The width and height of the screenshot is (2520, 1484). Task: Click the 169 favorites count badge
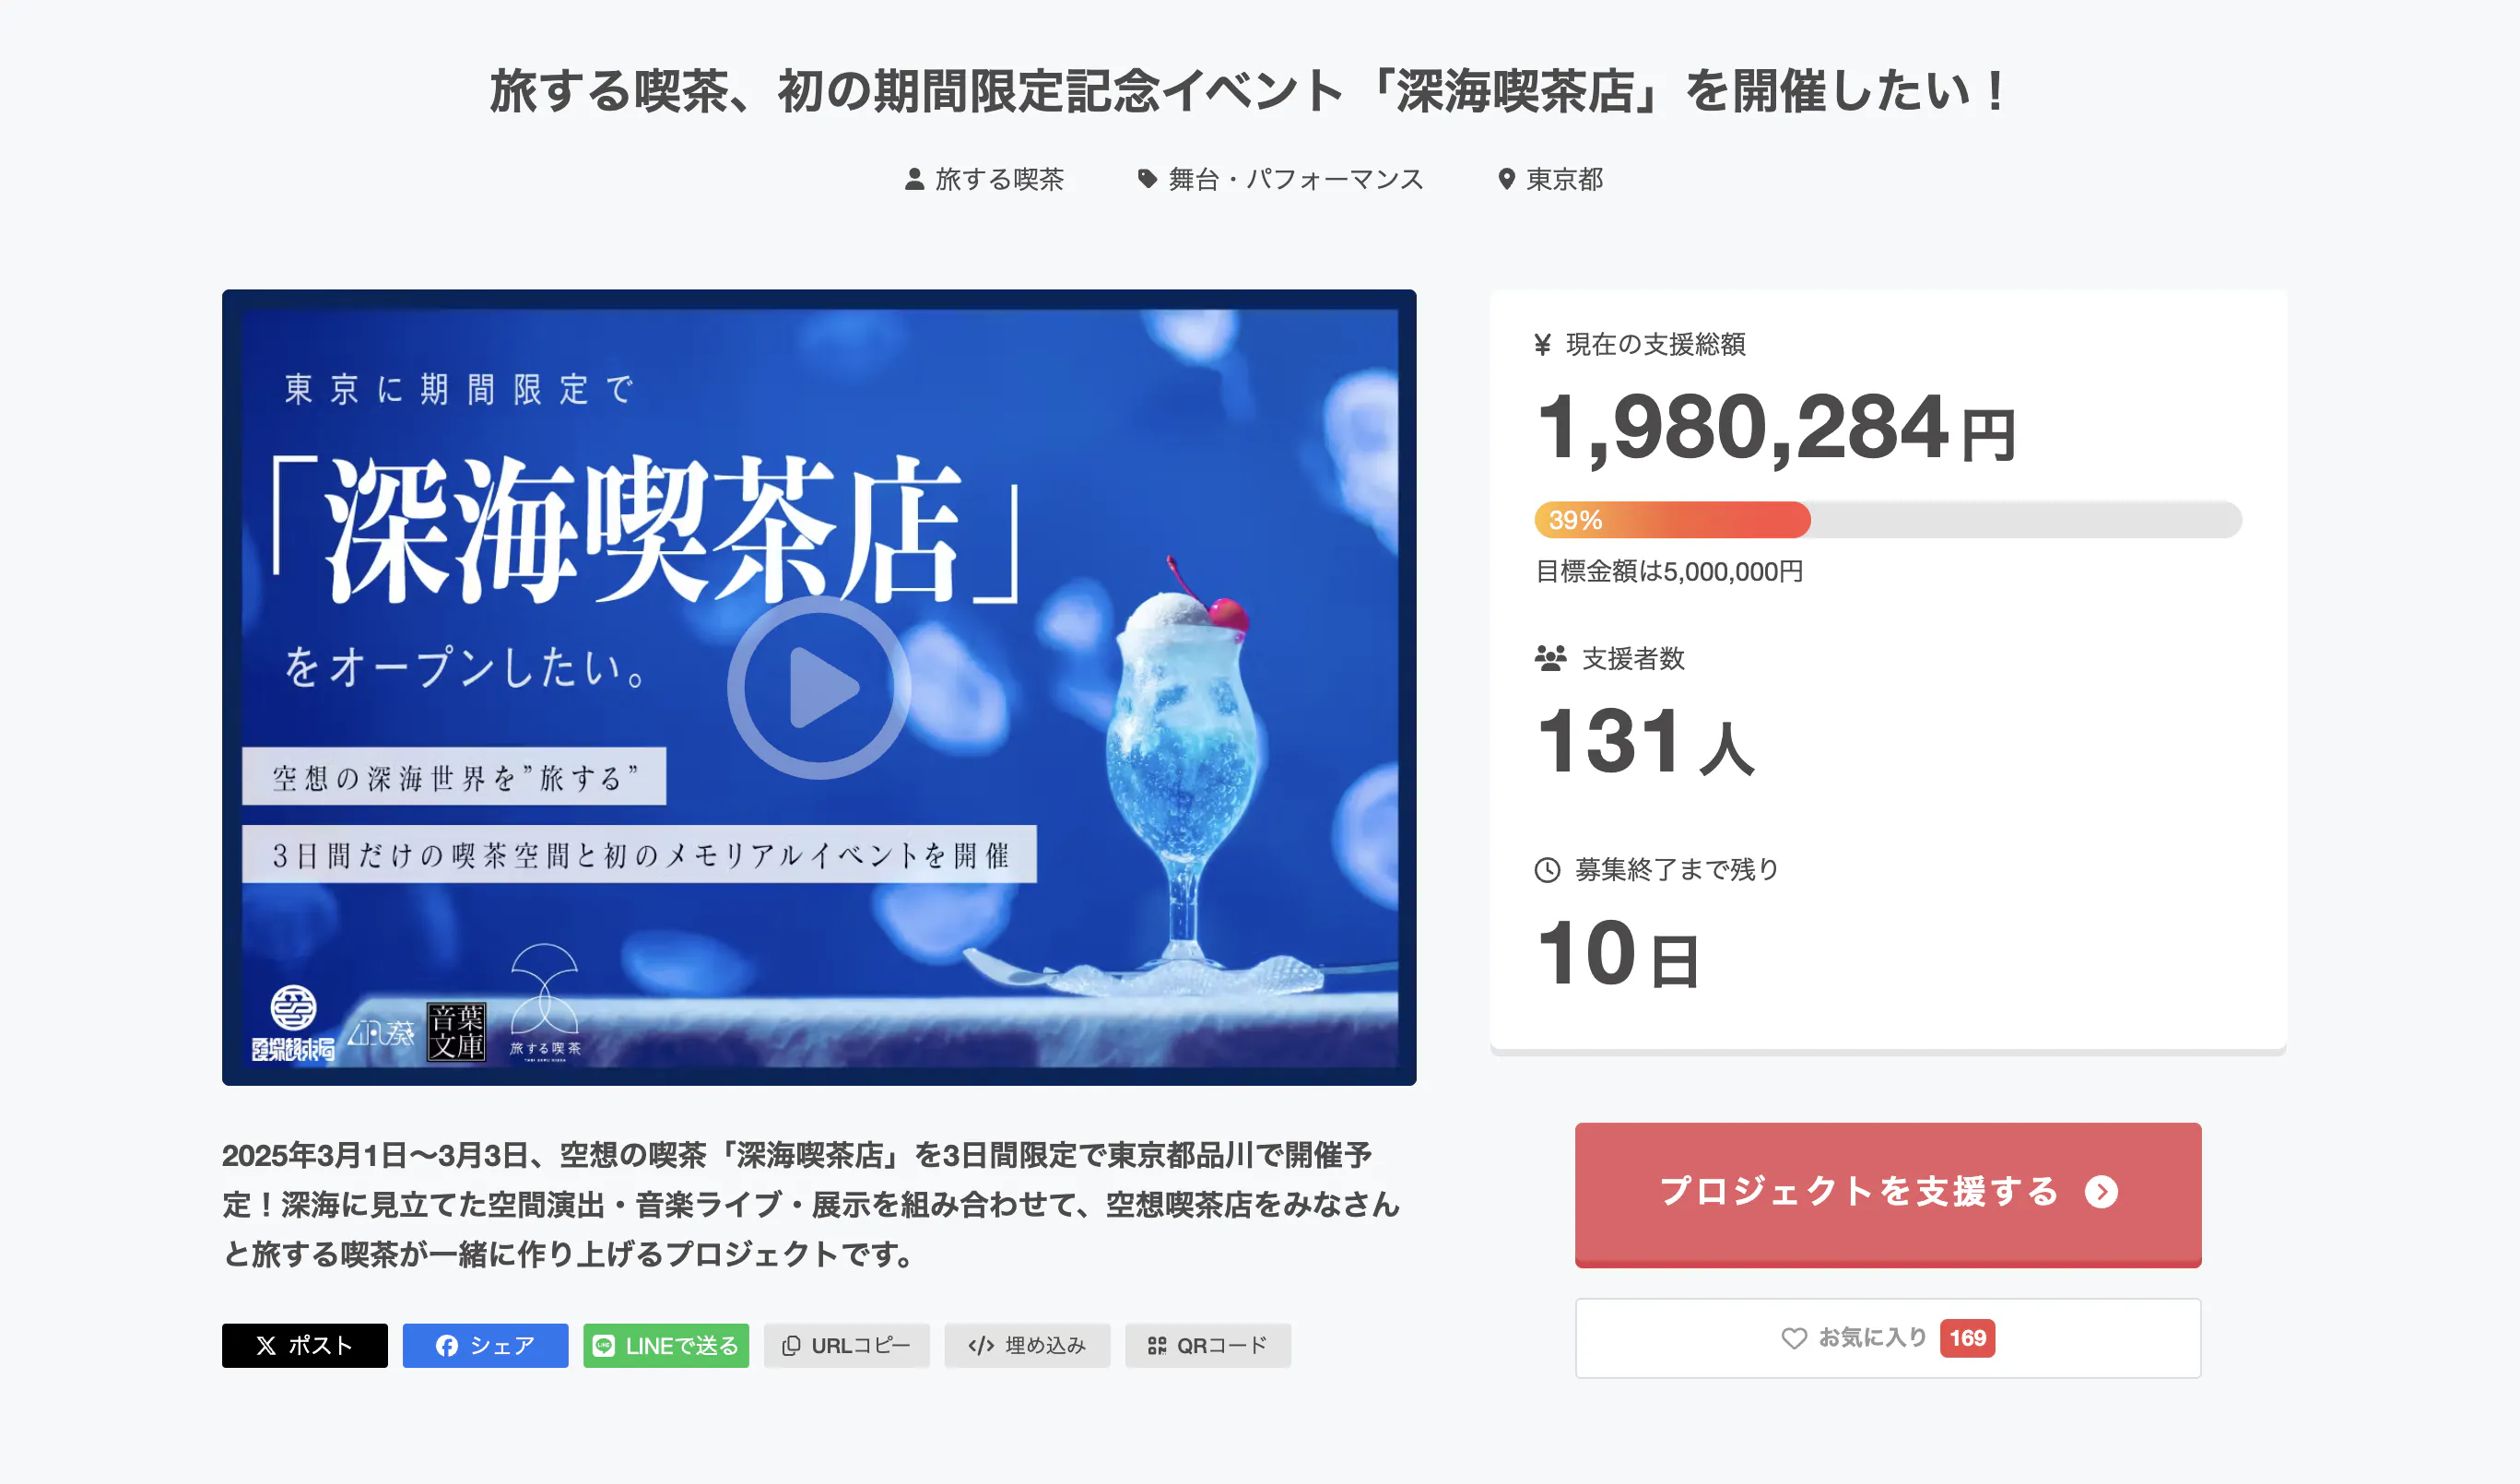coord(1967,1338)
